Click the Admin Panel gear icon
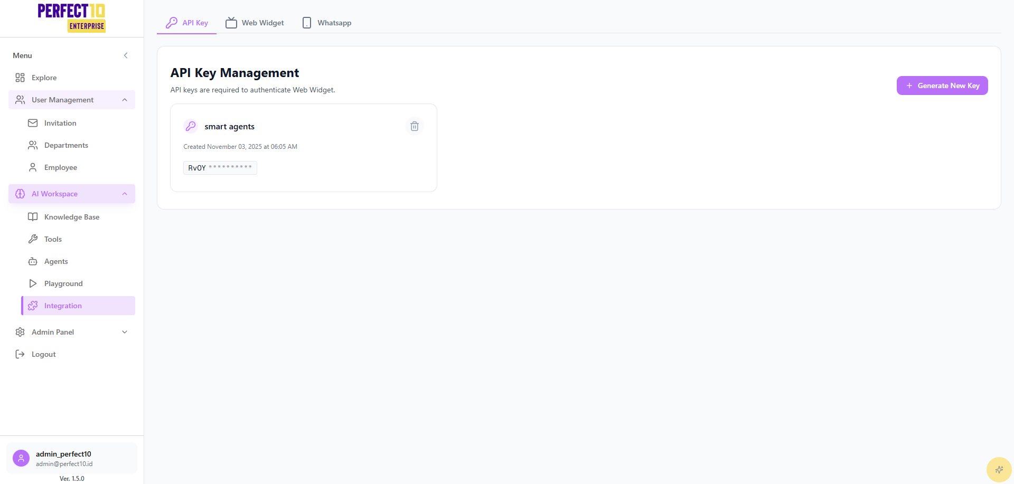The width and height of the screenshot is (1014, 484). (x=20, y=332)
